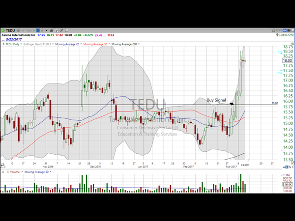Switch to the monthly 'm' timeframe
295x221 pixels.
23,30
